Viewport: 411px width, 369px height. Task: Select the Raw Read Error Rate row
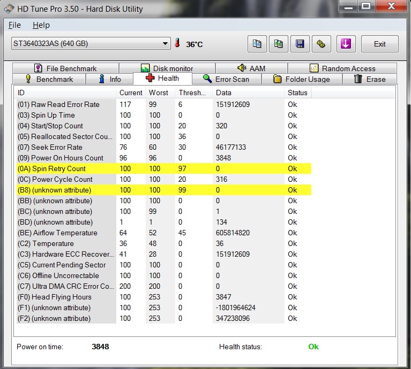point(164,104)
